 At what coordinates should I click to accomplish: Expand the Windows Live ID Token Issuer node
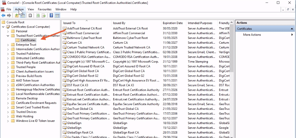(x=8, y=121)
